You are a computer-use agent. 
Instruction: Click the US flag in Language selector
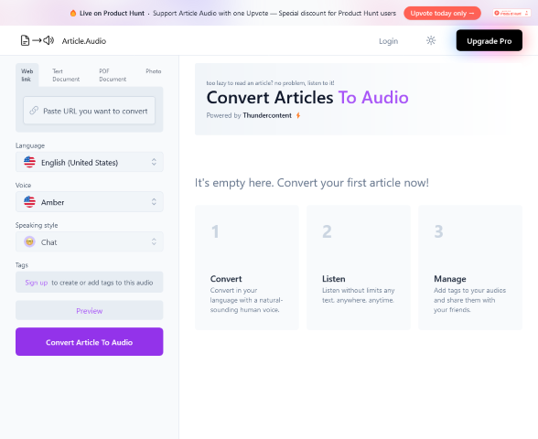29,162
